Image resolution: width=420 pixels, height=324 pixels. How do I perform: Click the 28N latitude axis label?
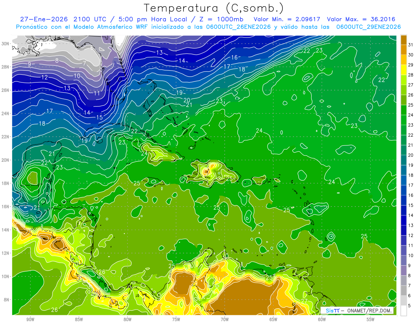click(x=6, y=67)
